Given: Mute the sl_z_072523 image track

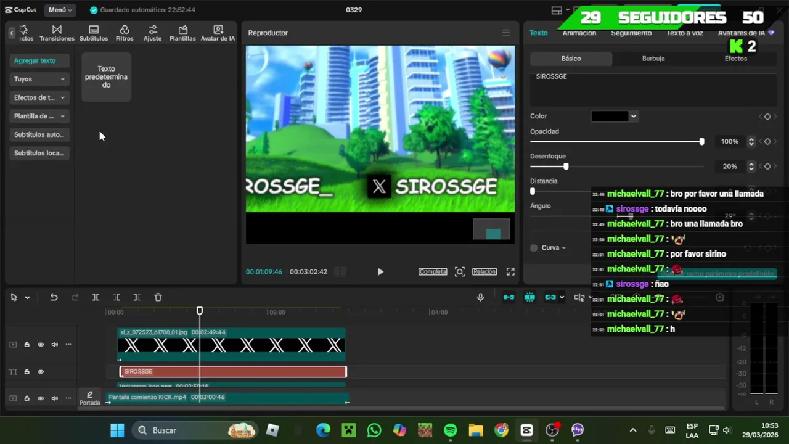Looking at the screenshot, I should point(55,345).
